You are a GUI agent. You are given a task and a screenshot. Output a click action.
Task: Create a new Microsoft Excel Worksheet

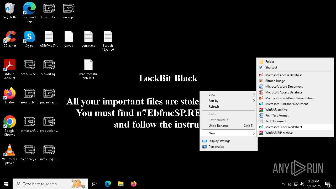295,127
